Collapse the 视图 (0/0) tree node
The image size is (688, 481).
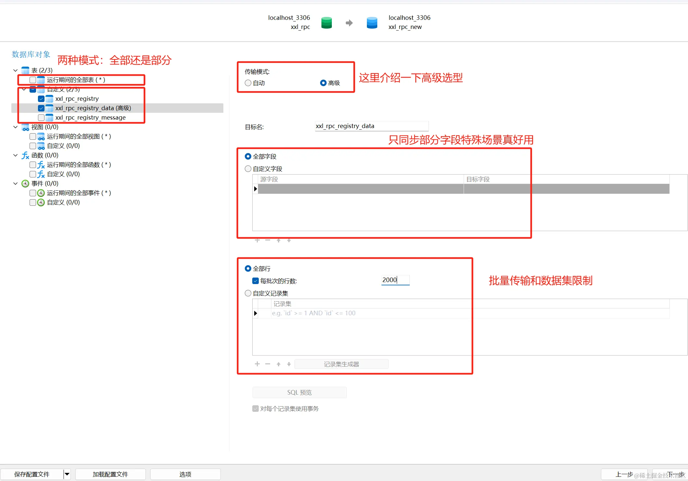click(x=15, y=127)
